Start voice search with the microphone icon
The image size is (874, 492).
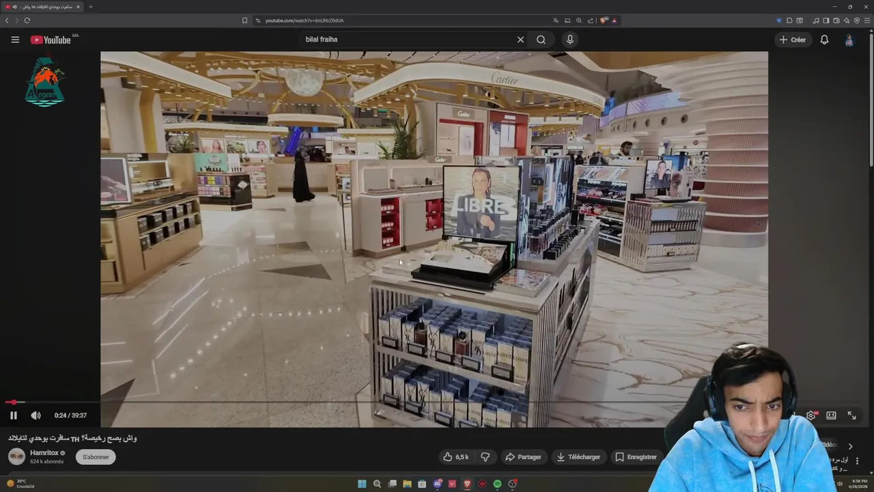click(x=570, y=40)
